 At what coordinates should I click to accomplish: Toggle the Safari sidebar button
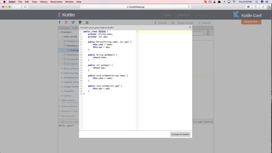(x=25, y=7)
